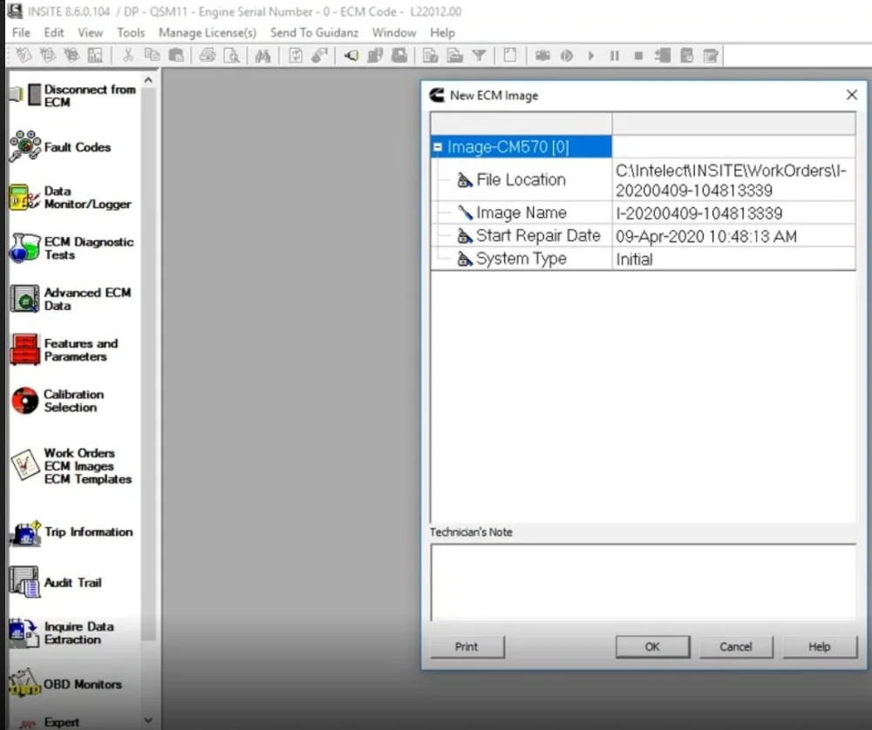Click the Paste toolbar icon
Image resolution: width=872 pixels, height=730 pixels.
[176, 56]
